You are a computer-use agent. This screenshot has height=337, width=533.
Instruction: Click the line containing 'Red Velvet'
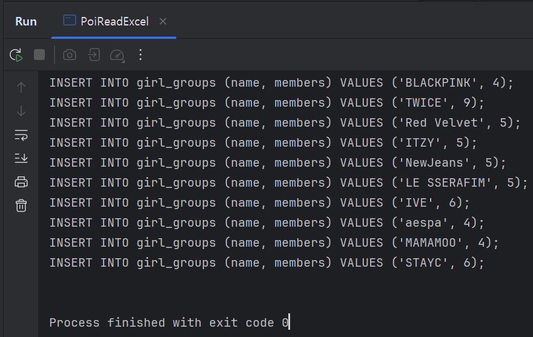click(285, 123)
